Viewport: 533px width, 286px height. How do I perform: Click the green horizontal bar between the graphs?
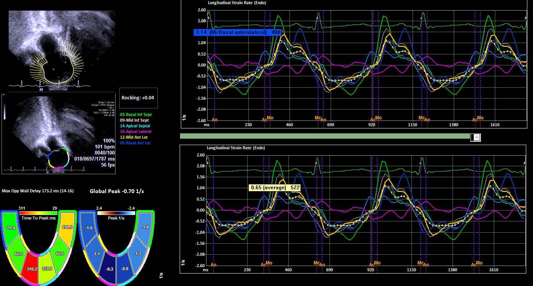tap(325, 136)
